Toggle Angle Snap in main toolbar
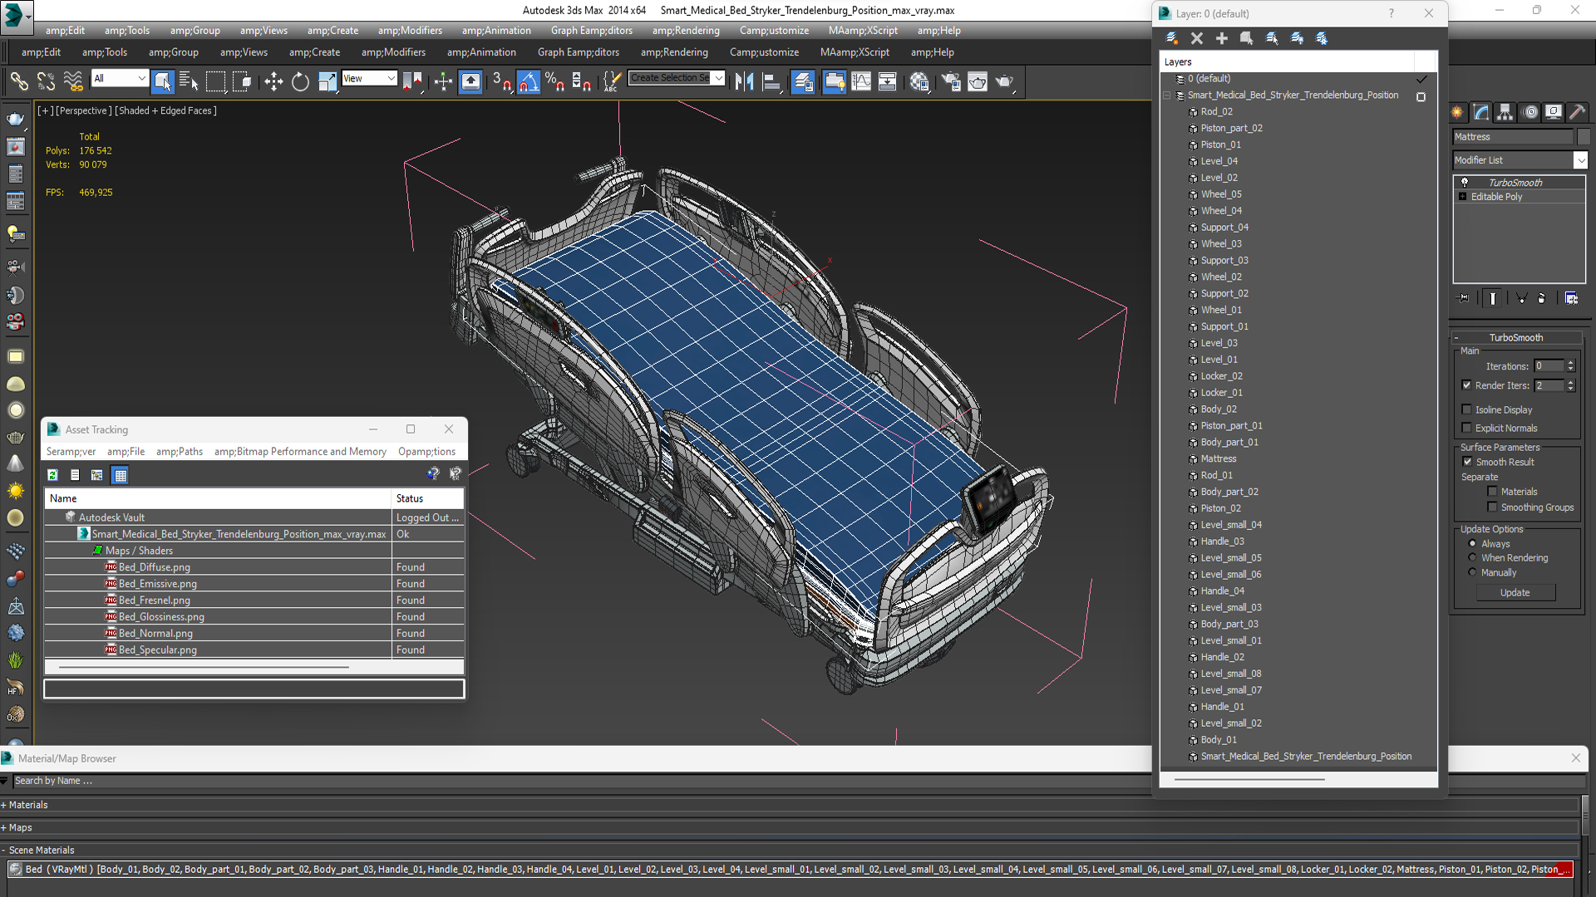The width and height of the screenshot is (1596, 897). [x=529, y=81]
